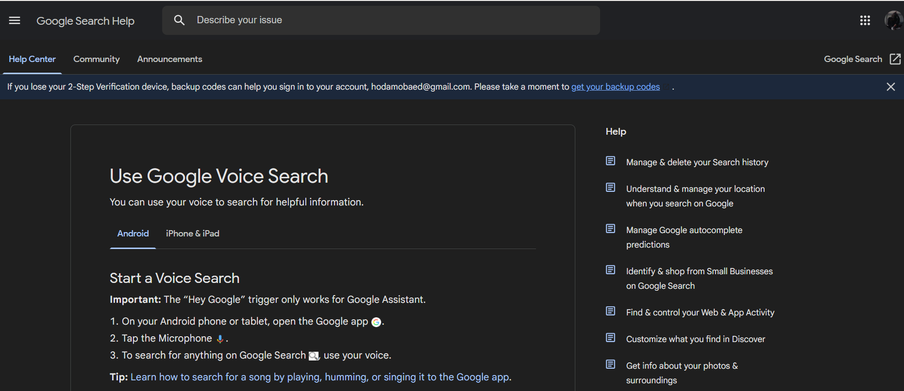This screenshot has width=904, height=391.
Task: Click article icon beside Manage Google autocomplete predictions
Action: pyautogui.click(x=610, y=229)
